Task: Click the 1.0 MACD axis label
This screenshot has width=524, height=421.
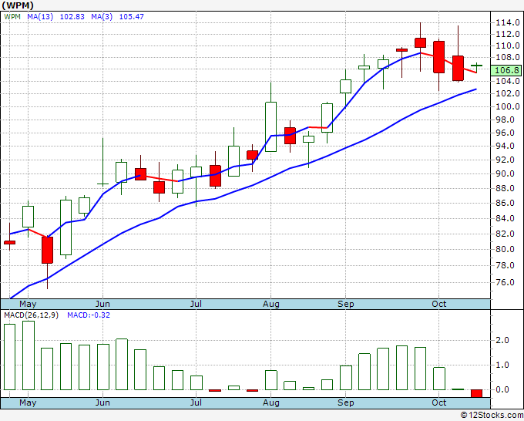Action: pyautogui.click(x=502, y=365)
